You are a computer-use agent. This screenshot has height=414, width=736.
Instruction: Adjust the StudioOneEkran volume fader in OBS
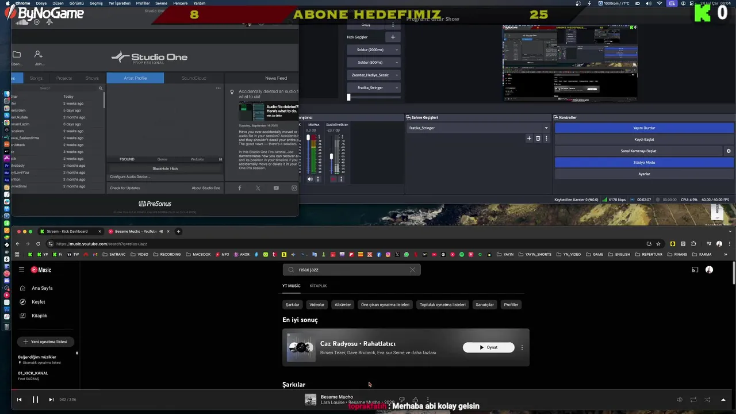point(331,156)
